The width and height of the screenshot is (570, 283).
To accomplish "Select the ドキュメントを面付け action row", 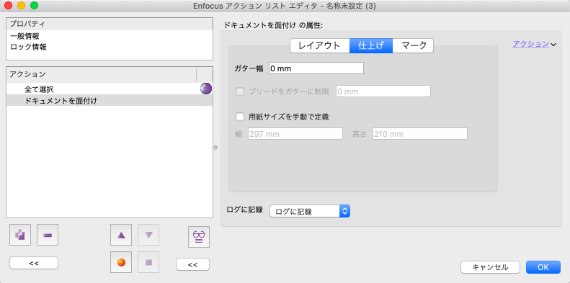I will (109, 101).
